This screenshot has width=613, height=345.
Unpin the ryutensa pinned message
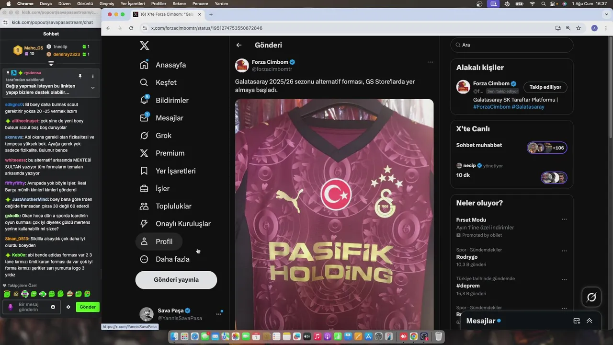click(x=80, y=76)
